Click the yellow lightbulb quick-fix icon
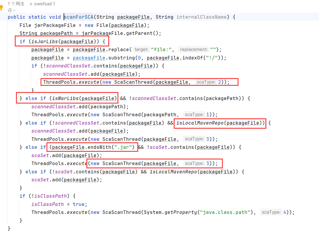The height and width of the screenshot is (237, 319). (1, 8)
